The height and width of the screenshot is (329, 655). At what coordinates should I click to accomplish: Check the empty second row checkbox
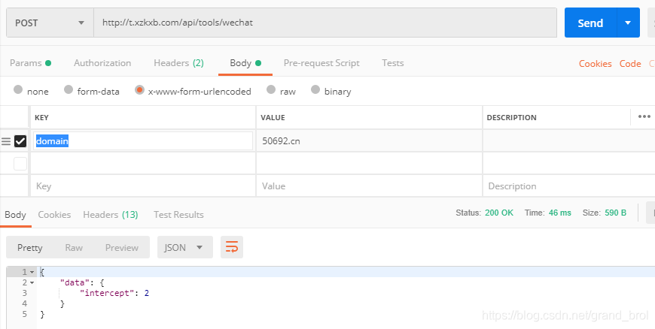point(20,164)
